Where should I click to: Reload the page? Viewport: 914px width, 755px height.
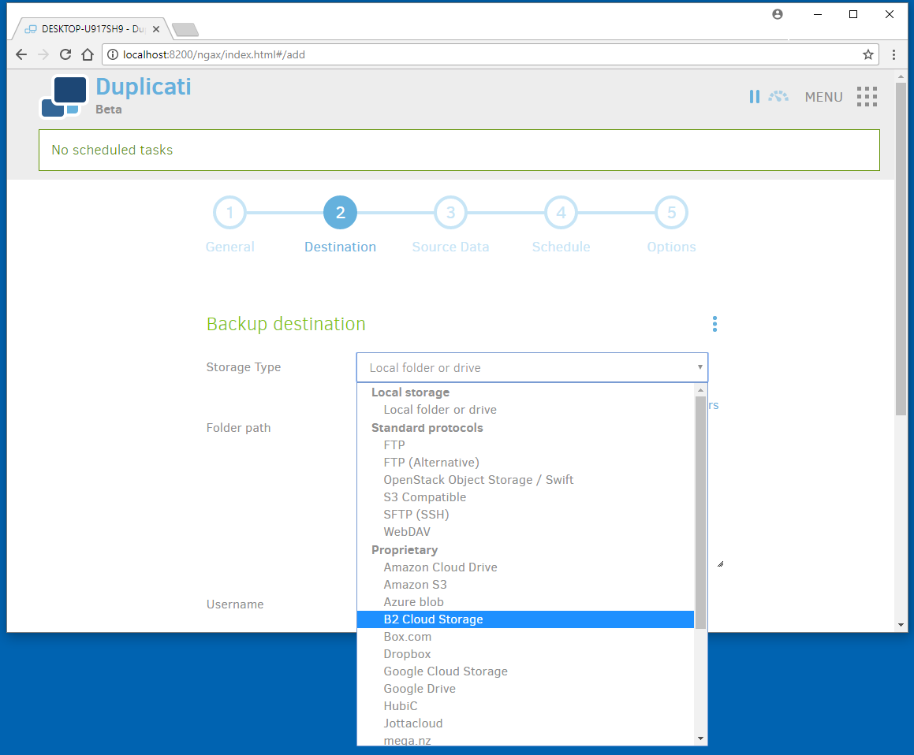(65, 54)
